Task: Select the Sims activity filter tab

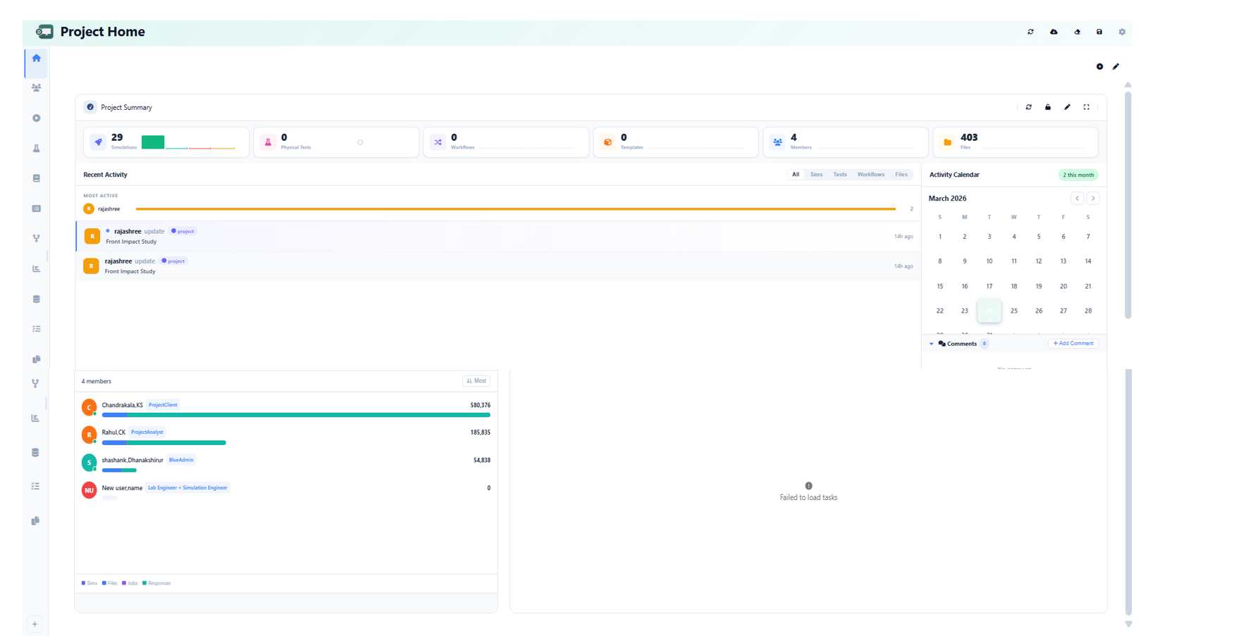Action: (816, 175)
